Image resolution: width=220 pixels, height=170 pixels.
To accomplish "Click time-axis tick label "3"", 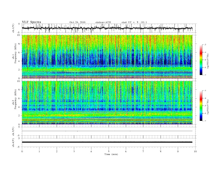I will (x=74, y=151).
